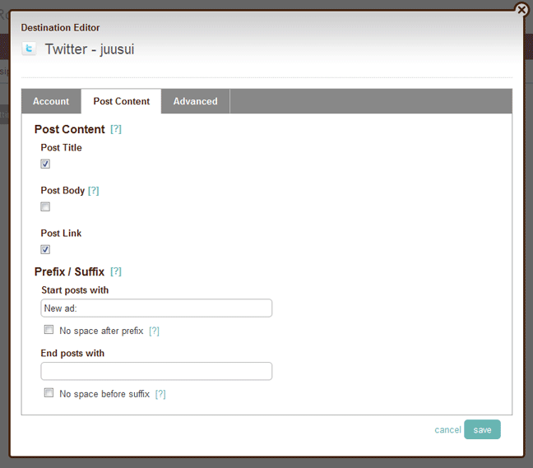The height and width of the screenshot is (468, 533).
Task: Select the Post Content tab
Action: [x=122, y=101]
